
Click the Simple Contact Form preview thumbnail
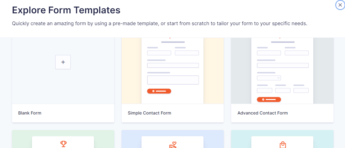(173, 71)
